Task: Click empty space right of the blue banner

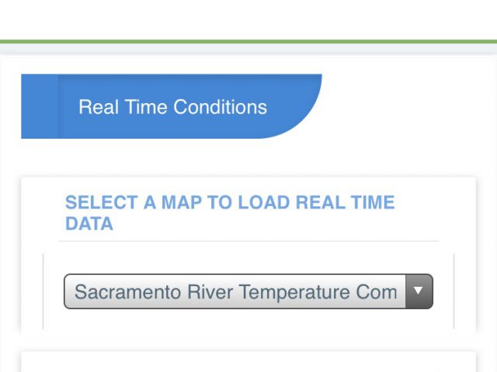Action: pos(404,106)
